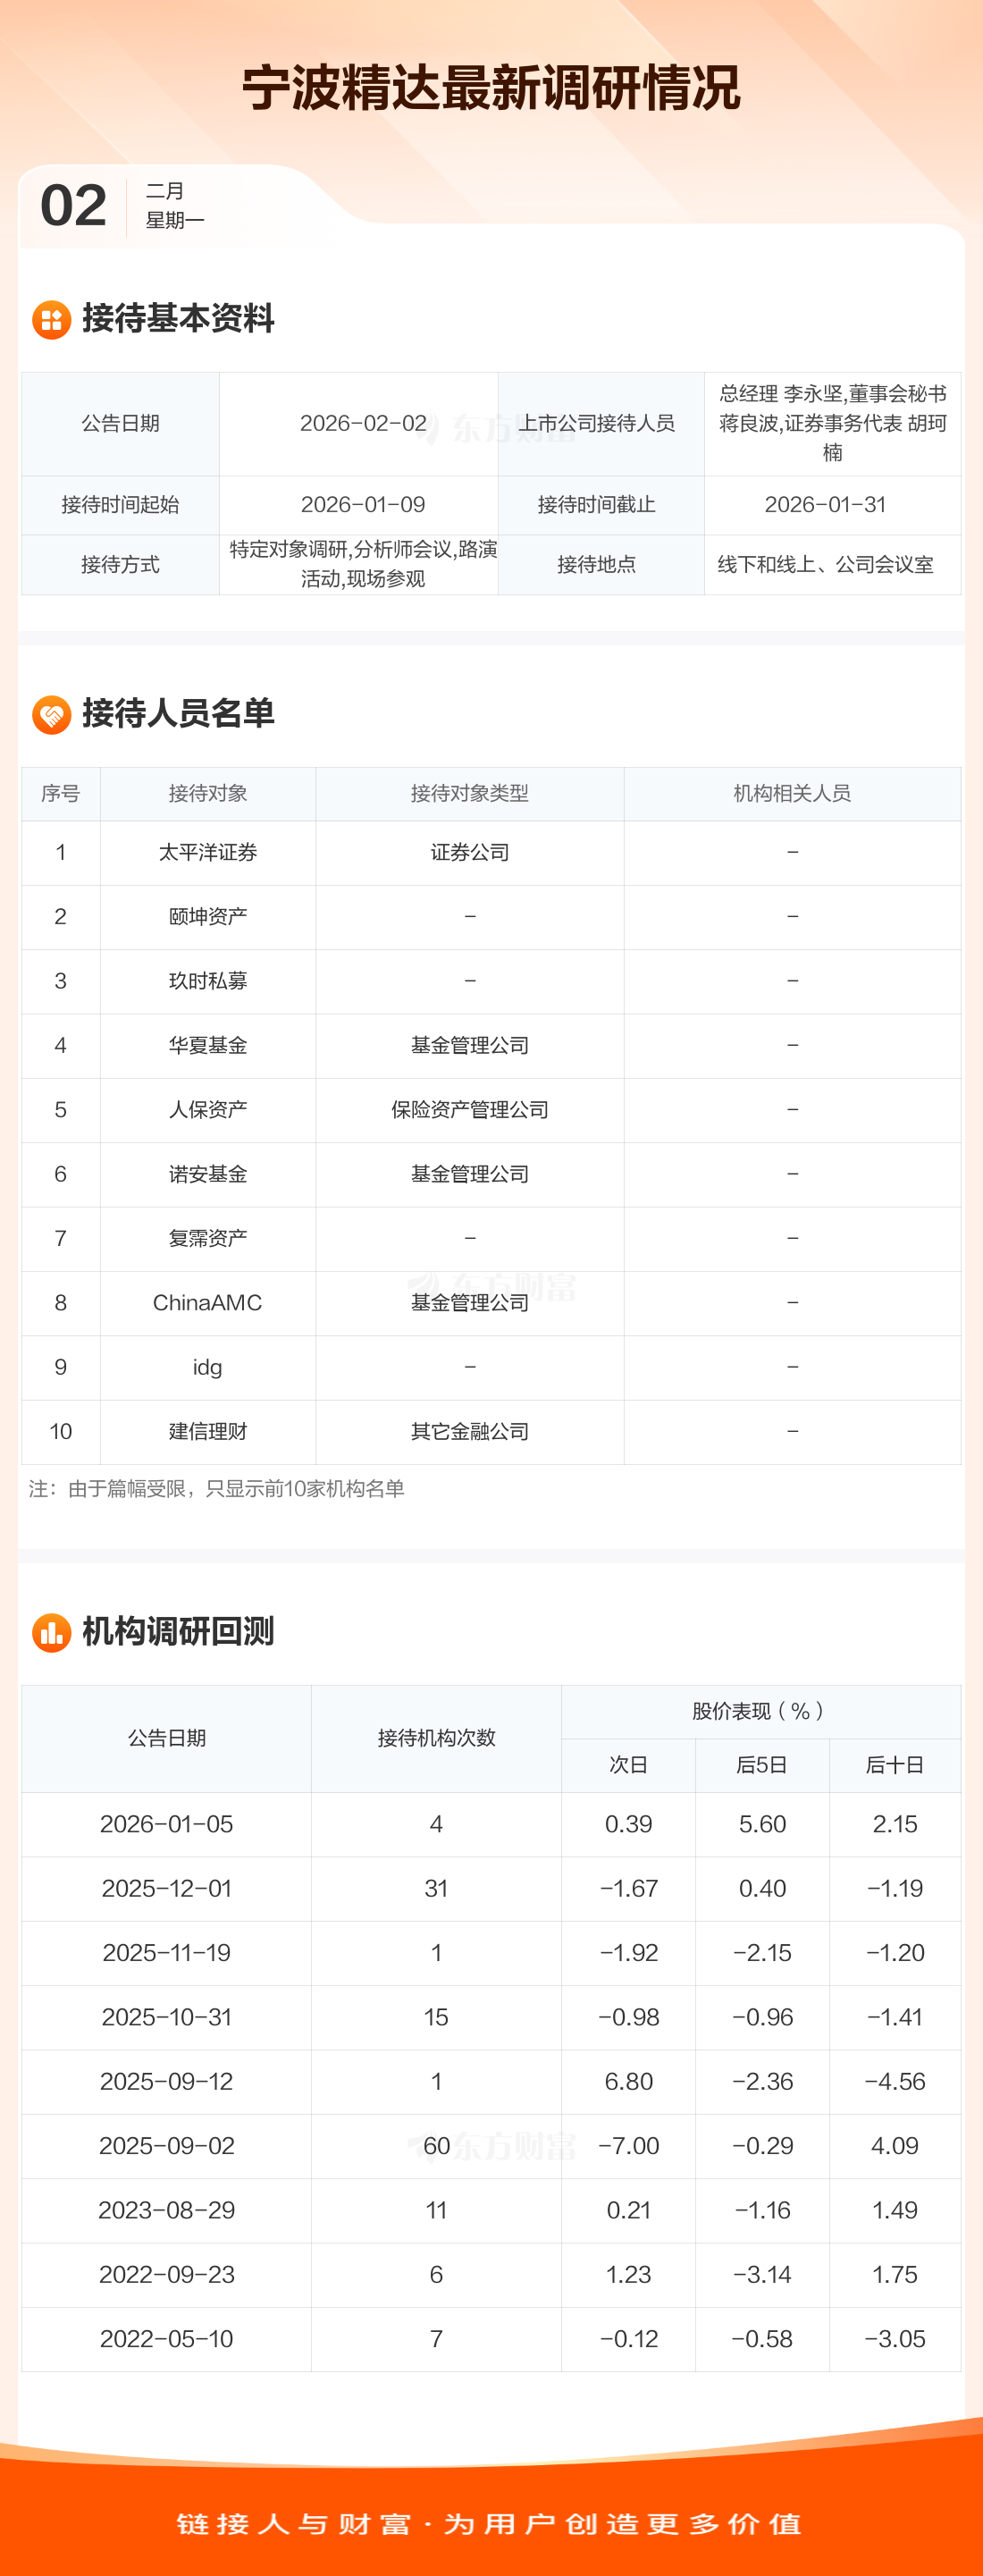This screenshot has height=2576, width=983.
Task: Select the ChinaAMC entry in the list
Action: pos(208,1302)
